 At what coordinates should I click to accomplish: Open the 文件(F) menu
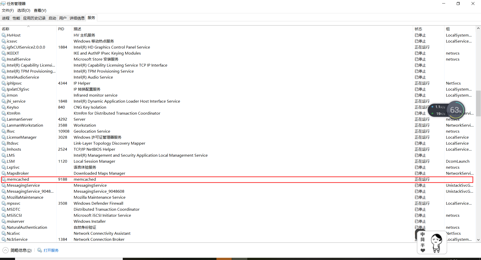click(7, 11)
